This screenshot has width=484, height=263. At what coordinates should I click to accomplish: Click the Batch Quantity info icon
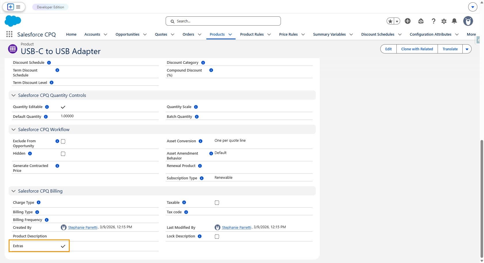(x=197, y=117)
